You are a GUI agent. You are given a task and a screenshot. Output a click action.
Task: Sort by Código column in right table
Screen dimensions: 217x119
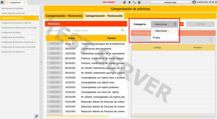(157, 47)
